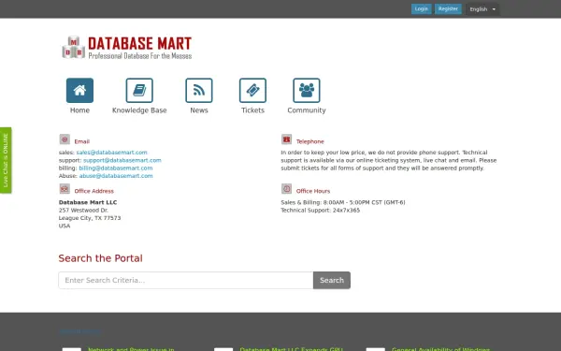Click the Database Mart LLC address text
Viewport: 561px width, 351px height.
(x=88, y=202)
